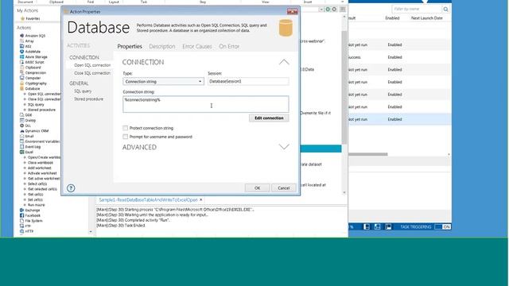Image resolution: width=509 pixels, height=286 pixels.
Task: Click the Facebook action icon
Action: [x=21, y=215]
